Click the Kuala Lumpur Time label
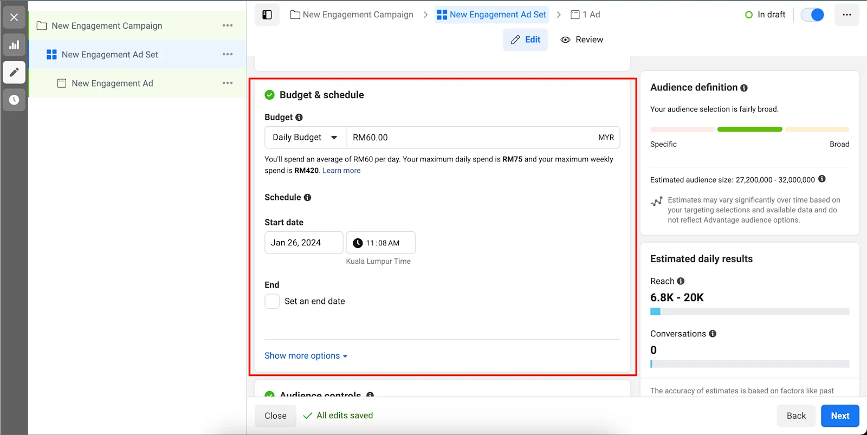Viewport: 867px width, 435px height. pyautogui.click(x=378, y=261)
